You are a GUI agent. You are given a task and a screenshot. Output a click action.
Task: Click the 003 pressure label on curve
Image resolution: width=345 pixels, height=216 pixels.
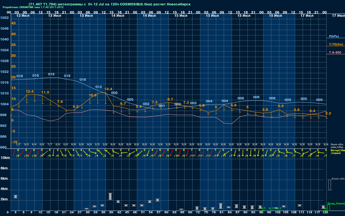coord(193,103)
